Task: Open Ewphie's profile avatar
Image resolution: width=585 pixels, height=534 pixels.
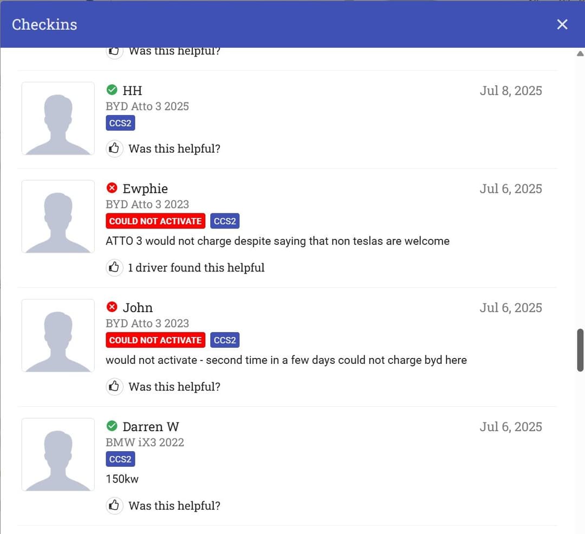Action: (x=57, y=216)
